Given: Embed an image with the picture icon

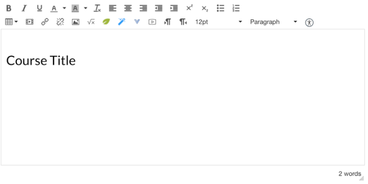Looking at the screenshot, I should (75, 22).
